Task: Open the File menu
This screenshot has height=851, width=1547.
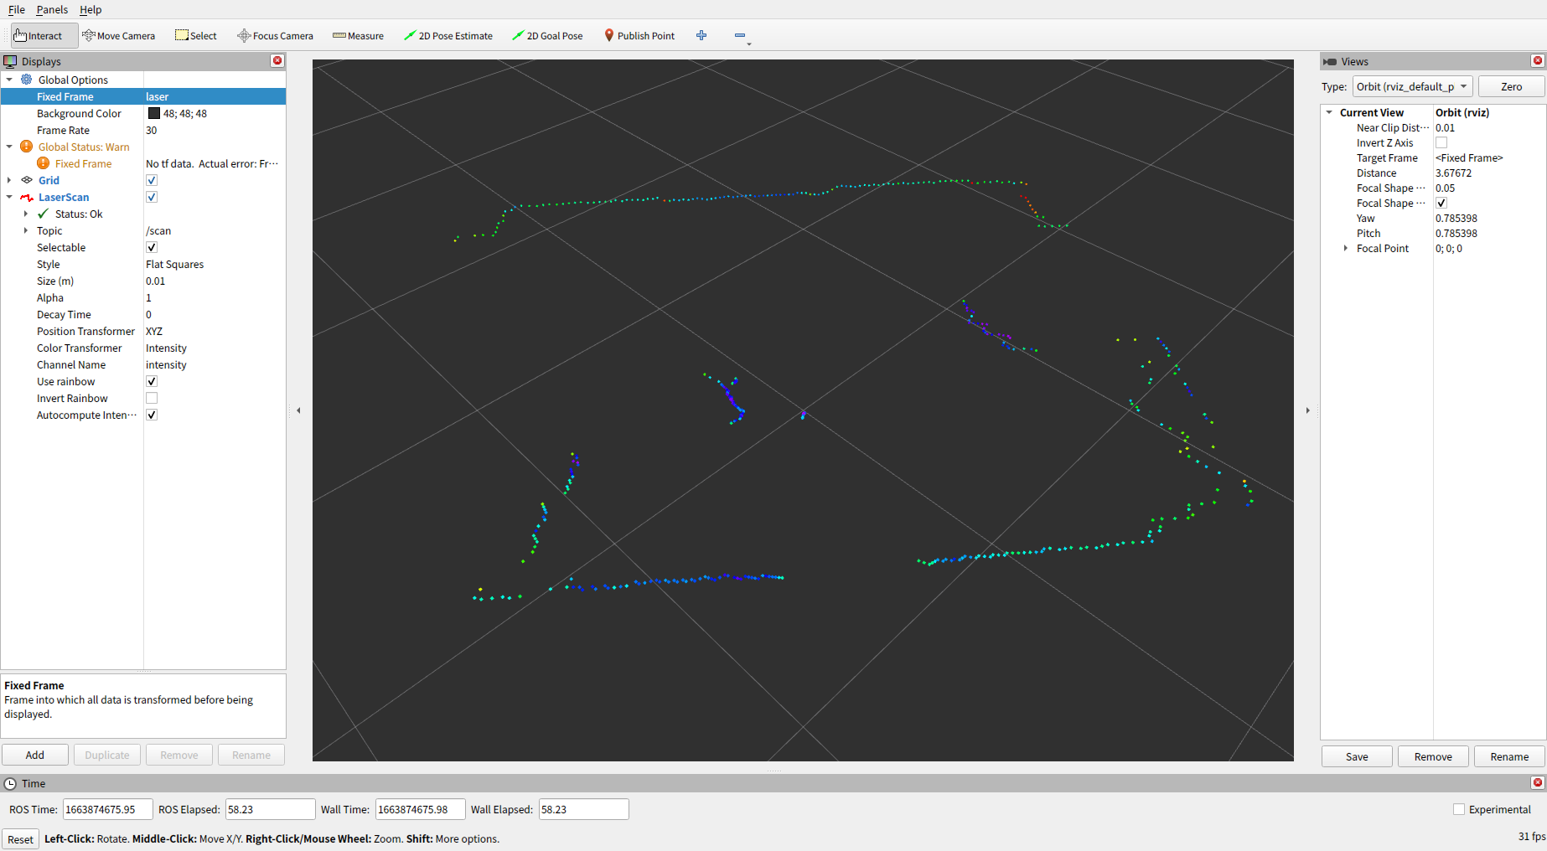Action: [x=17, y=10]
